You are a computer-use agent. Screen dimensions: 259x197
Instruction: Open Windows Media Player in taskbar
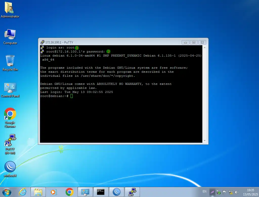[x=53, y=192]
